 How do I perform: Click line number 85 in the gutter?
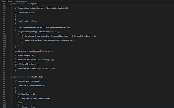(4, 77)
